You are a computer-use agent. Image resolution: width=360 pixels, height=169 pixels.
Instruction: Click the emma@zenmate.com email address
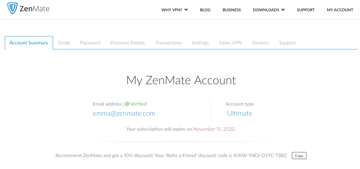tap(124, 113)
